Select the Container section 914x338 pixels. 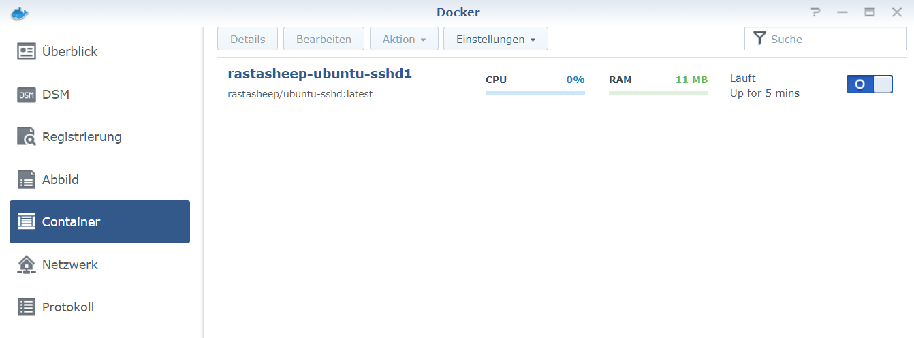[99, 221]
